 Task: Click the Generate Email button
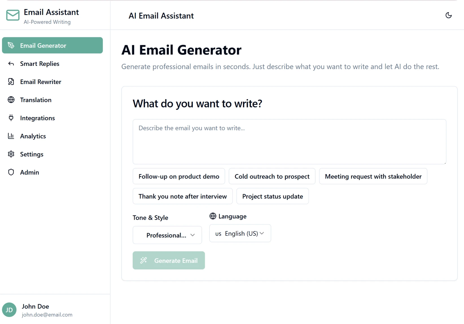(168, 260)
